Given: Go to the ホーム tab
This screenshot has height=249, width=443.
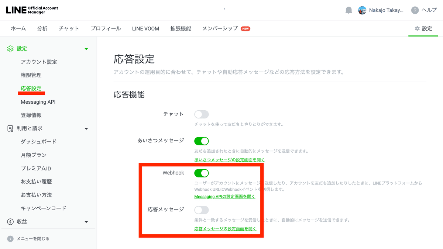Looking at the screenshot, I should pyautogui.click(x=18, y=28).
